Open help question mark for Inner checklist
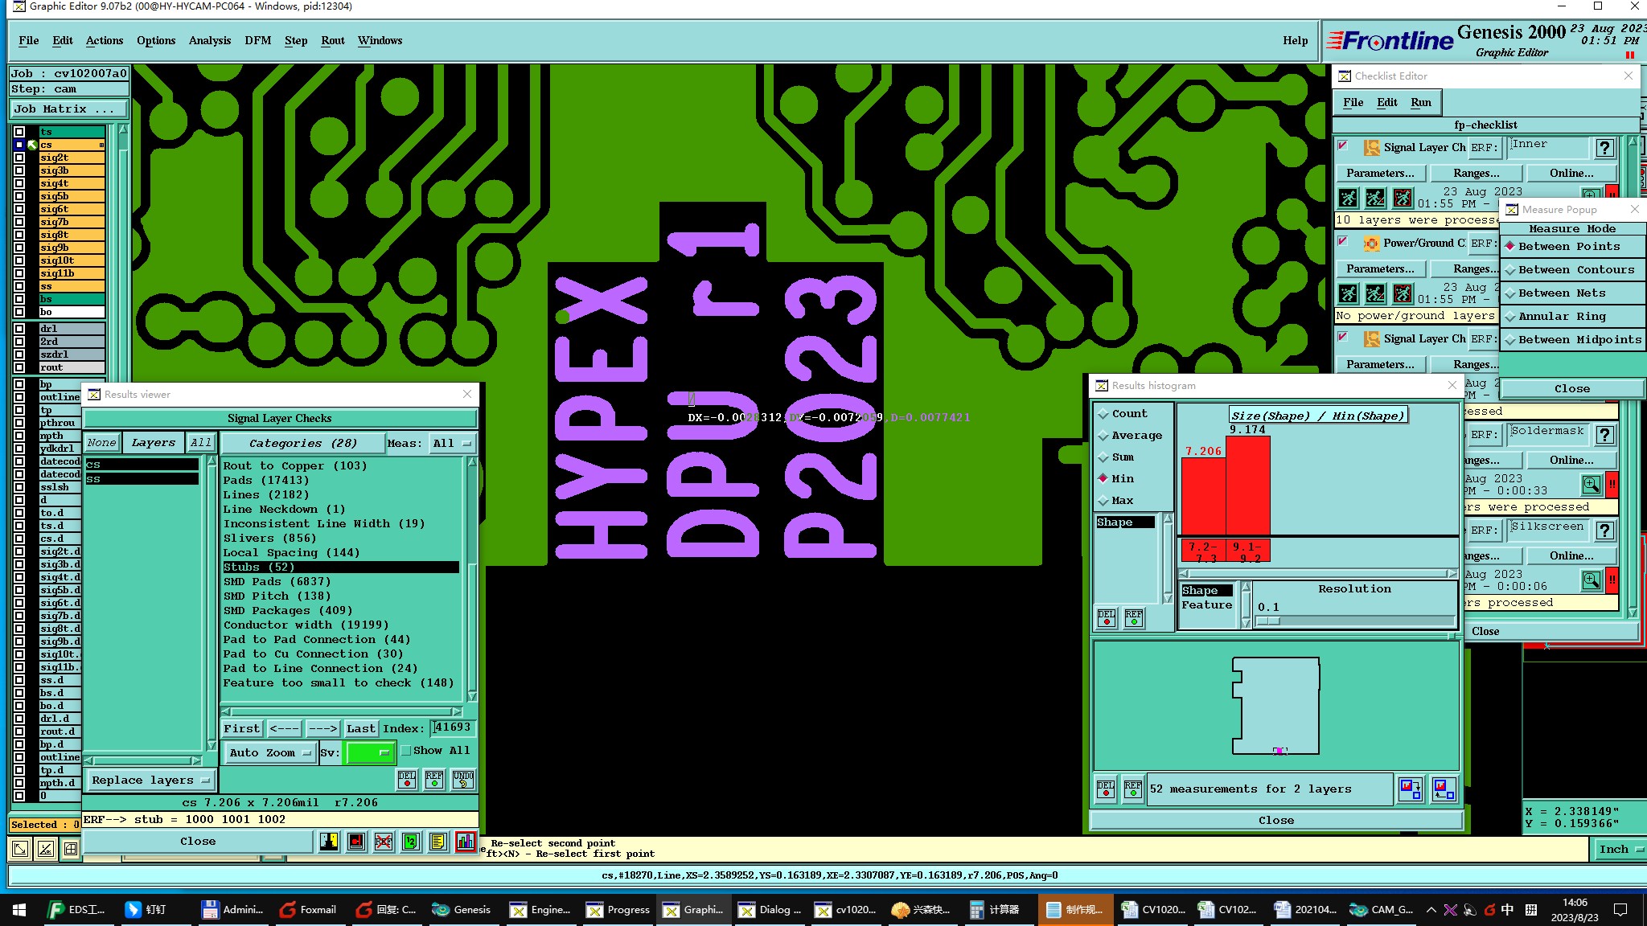Screen dimensions: 1647x926 tap(1605, 148)
